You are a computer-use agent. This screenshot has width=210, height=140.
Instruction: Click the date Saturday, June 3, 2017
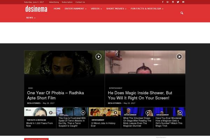34,2
